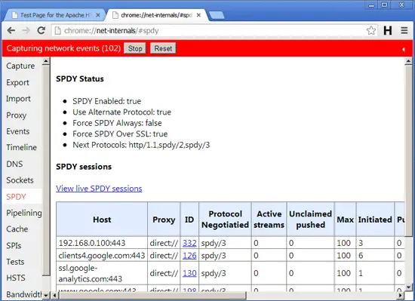
Task: Click sidebar scroll down arrow
Action: click(x=46, y=295)
